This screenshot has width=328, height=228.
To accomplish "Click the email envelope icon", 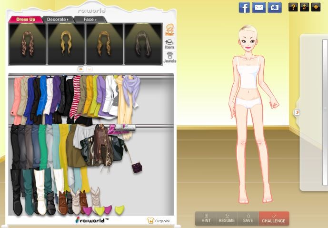I will [x=259, y=7].
